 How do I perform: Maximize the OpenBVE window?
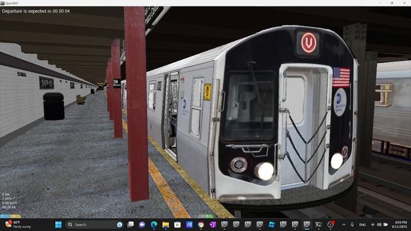click(x=392, y=3)
